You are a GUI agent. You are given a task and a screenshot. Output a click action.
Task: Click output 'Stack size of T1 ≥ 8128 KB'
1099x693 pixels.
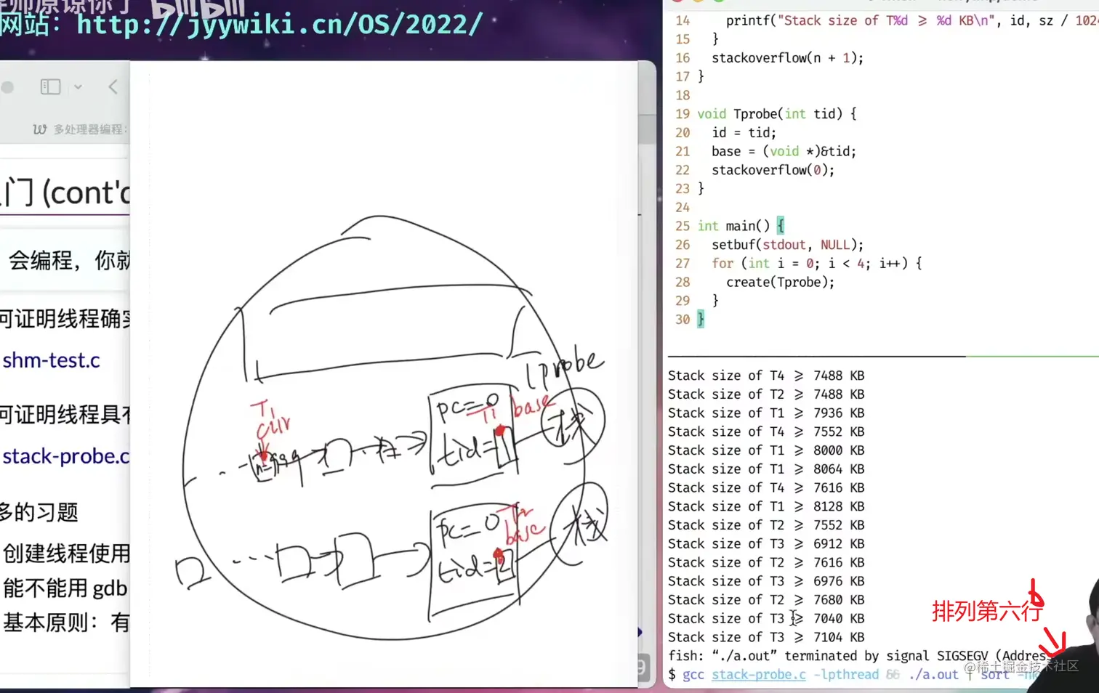coord(766,506)
